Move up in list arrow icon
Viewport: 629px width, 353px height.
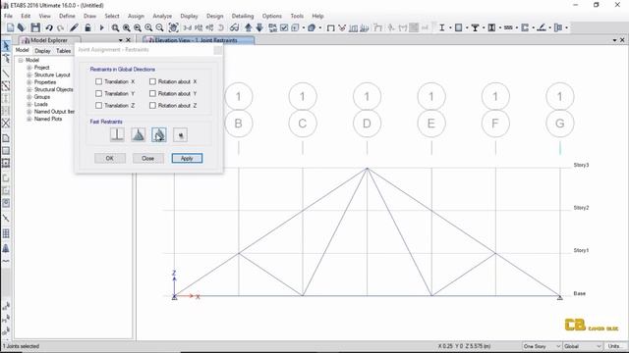pyautogui.click(x=249, y=27)
